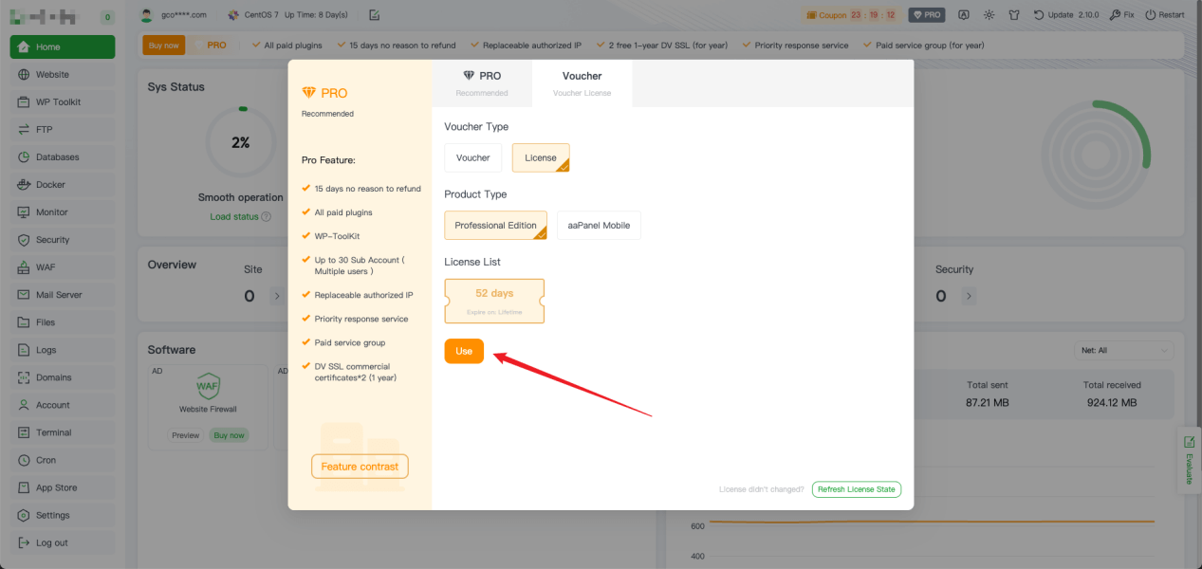The width and height of the screenshot is (1202, 569).
Task: Click the Cron clock icon
Action: pyautogui.click(x=24, y=460)
